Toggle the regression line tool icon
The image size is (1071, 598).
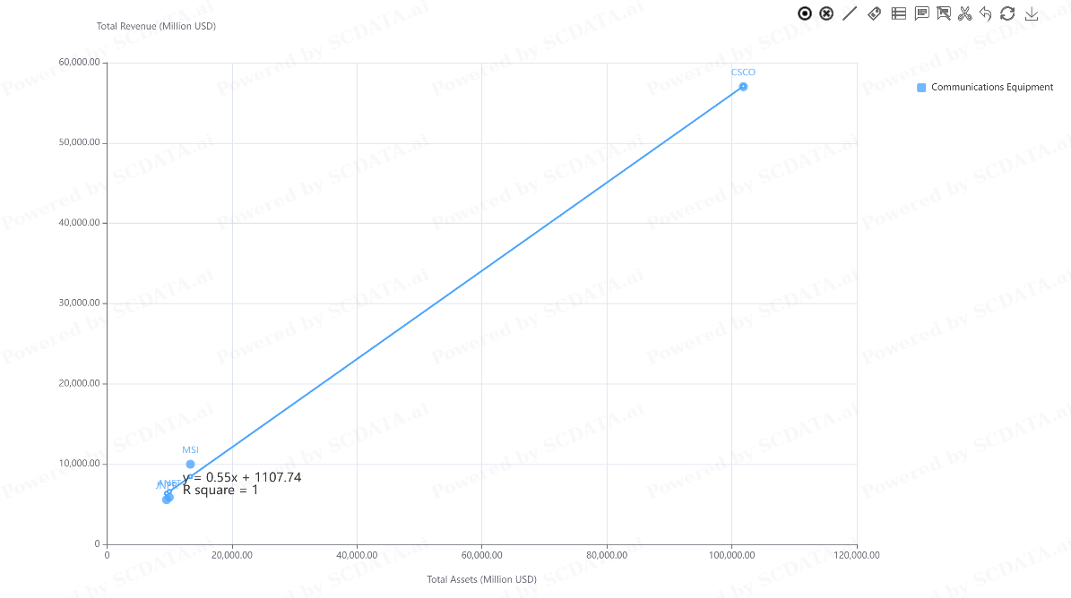(850, 13)
